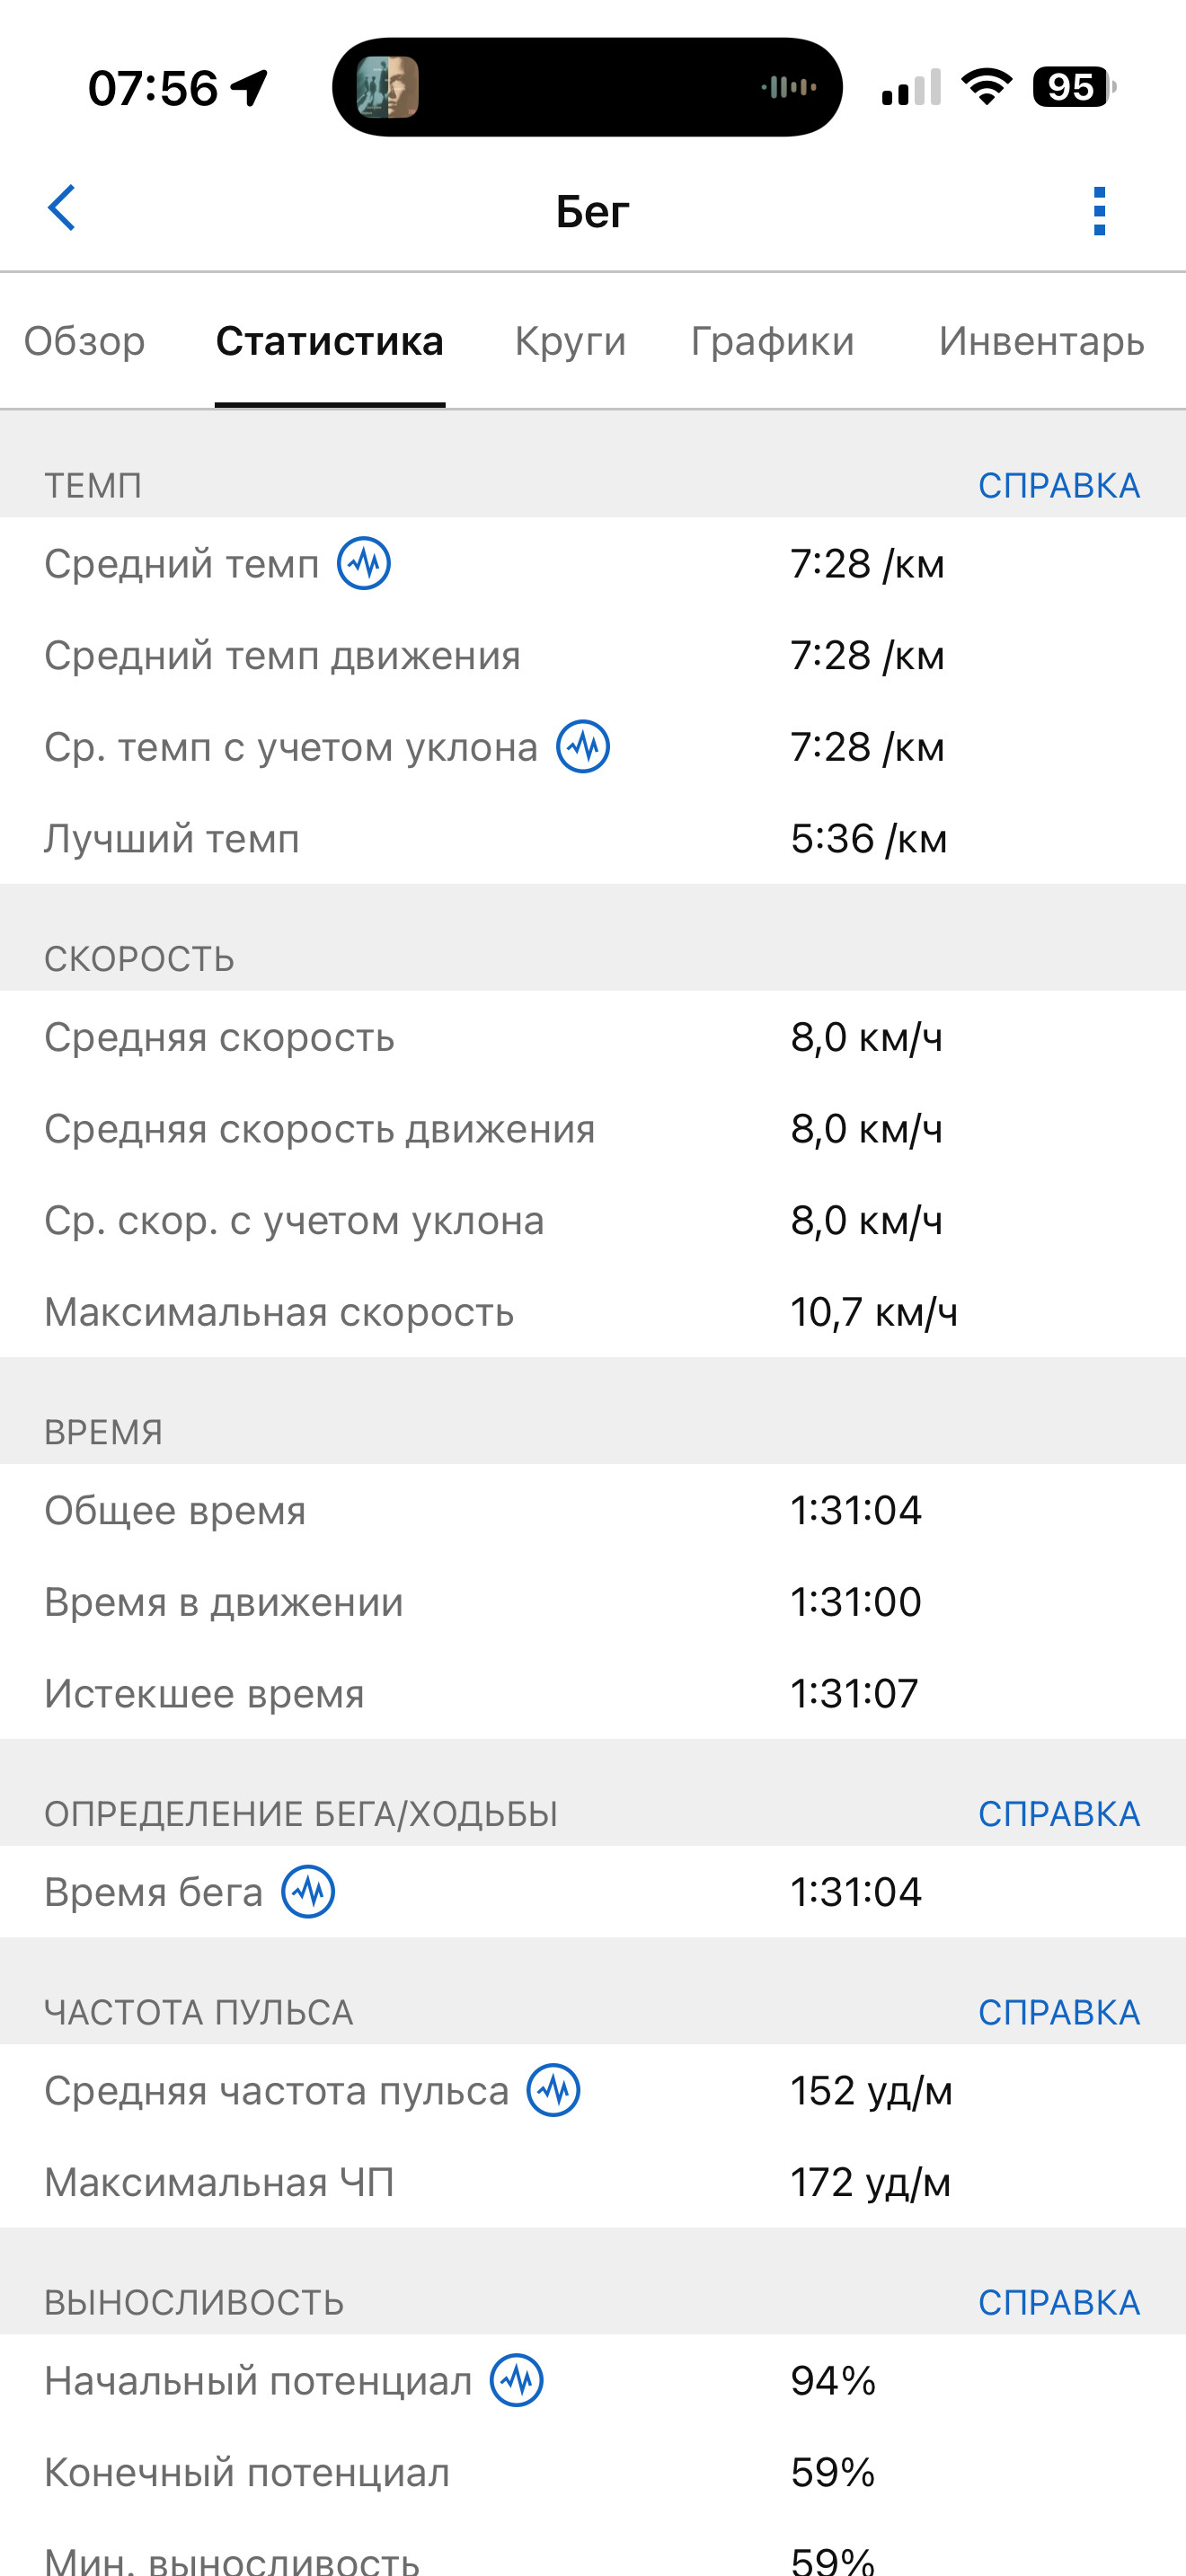Open the Инвентарь tab
The image size is (1186, 2576).
click(x=1041, y=341)
